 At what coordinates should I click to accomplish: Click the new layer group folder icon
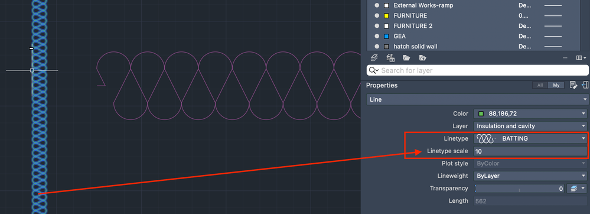(406, 58)
